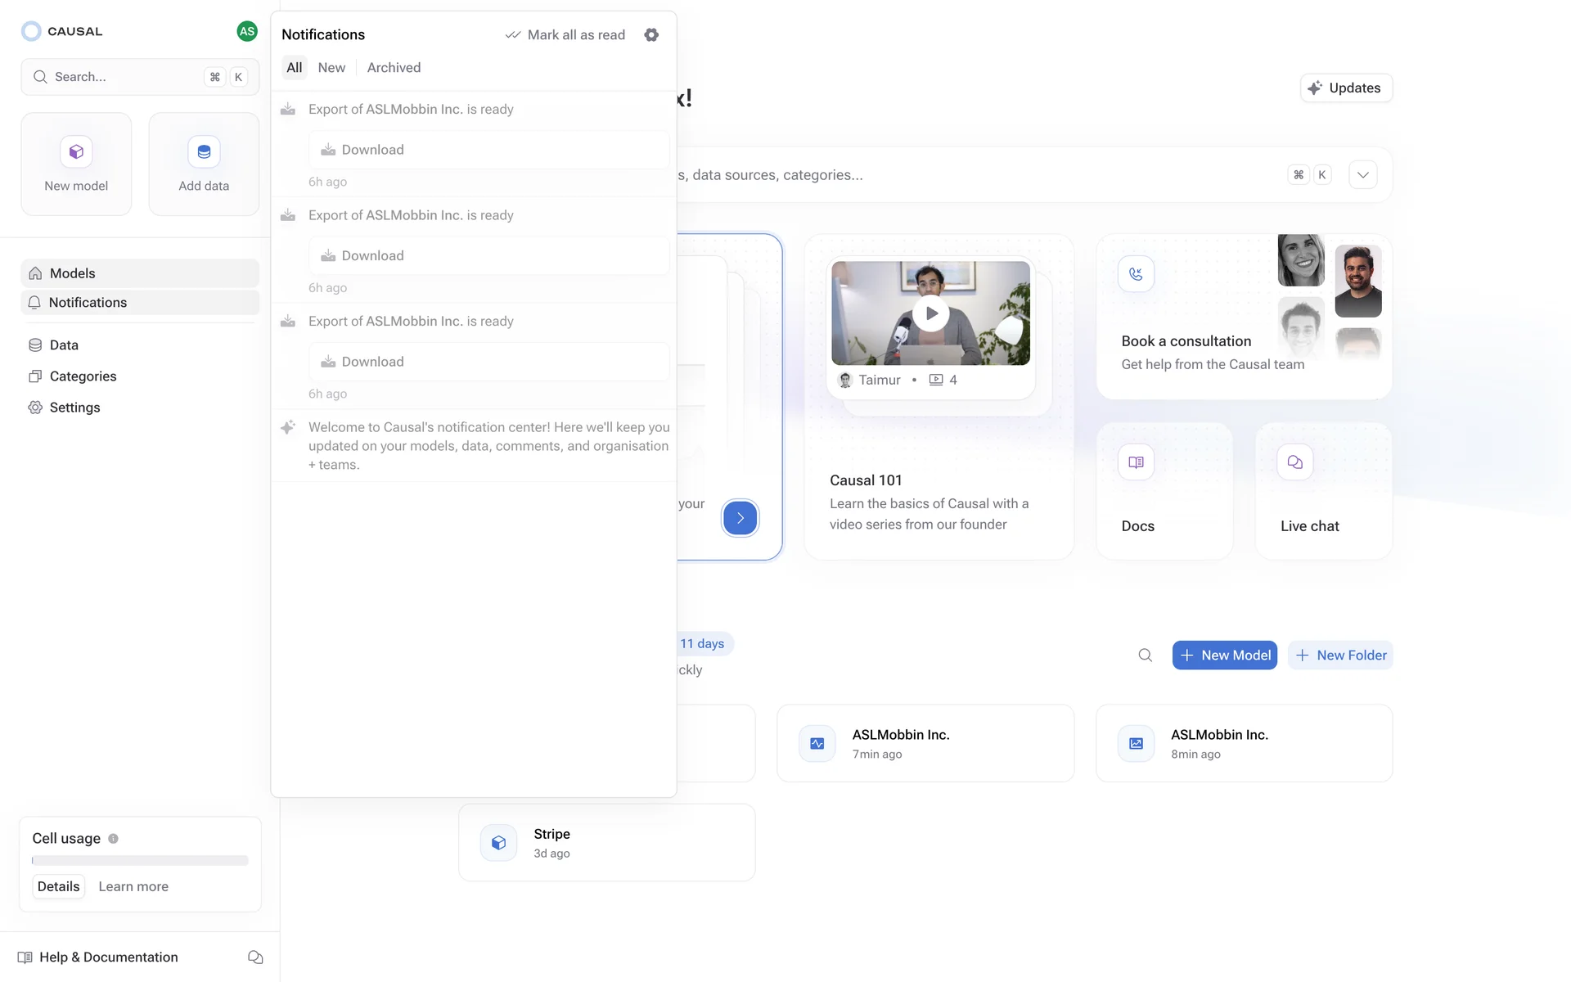1571x982 pixels.
Task: Switch to the Archived notifications tab
Action: click(394, 67)
